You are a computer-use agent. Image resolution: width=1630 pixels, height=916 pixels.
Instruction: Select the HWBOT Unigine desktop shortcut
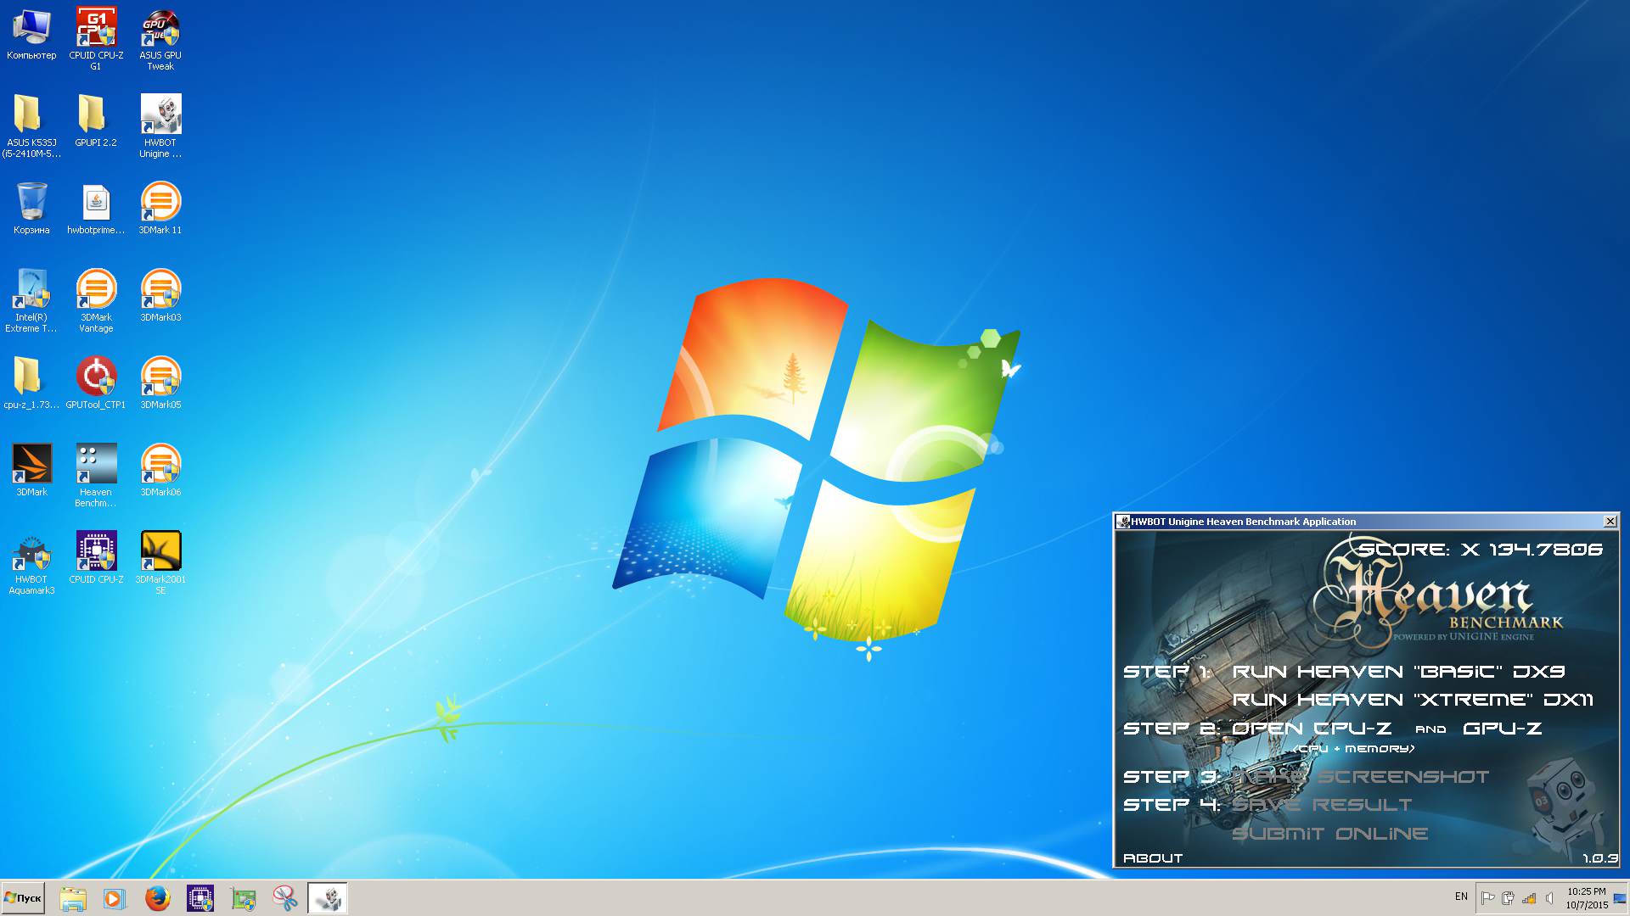[160, 126]
